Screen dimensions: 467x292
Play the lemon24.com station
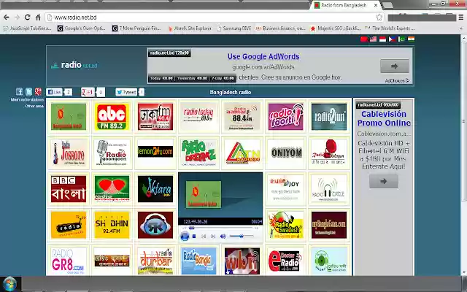click(x=155, y=152)
